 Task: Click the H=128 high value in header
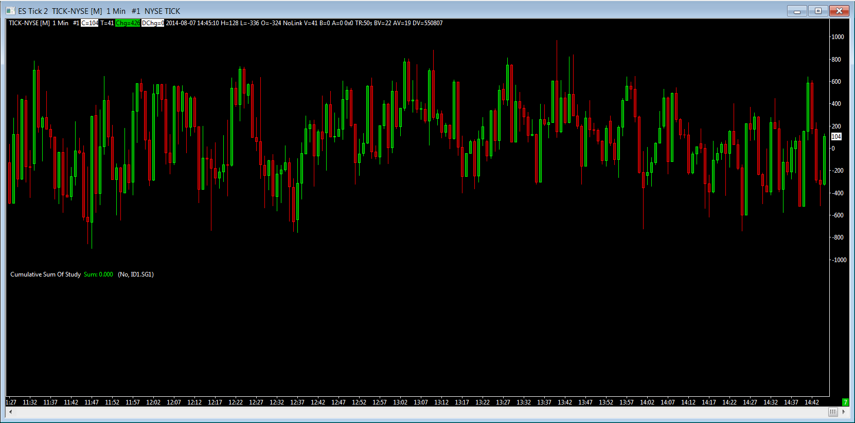point(229,23)
